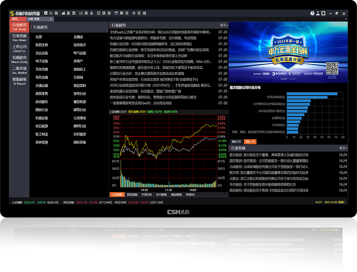Click the CSMAR terminal logo icon
The width and height of the screenshot is (357, 272).
(13, 13)
